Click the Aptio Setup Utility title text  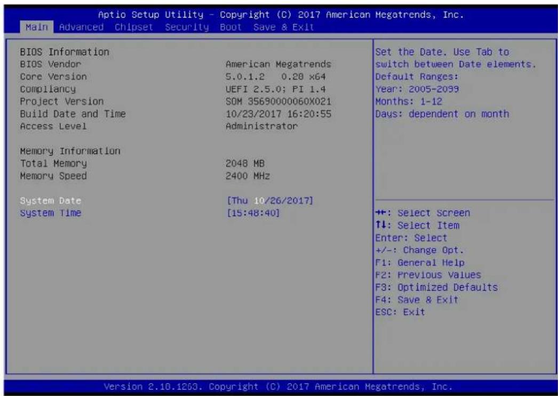(x=281, y=14)
